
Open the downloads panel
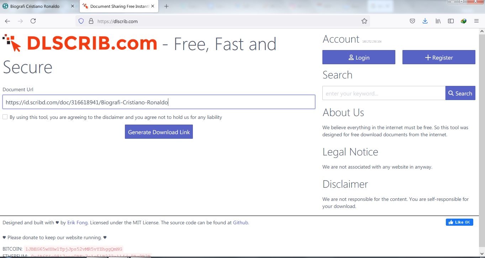click(425, 21)
